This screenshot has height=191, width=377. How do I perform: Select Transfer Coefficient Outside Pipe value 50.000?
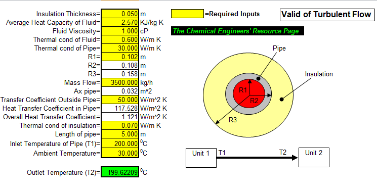pyautogui.click(x=120, y=100)
